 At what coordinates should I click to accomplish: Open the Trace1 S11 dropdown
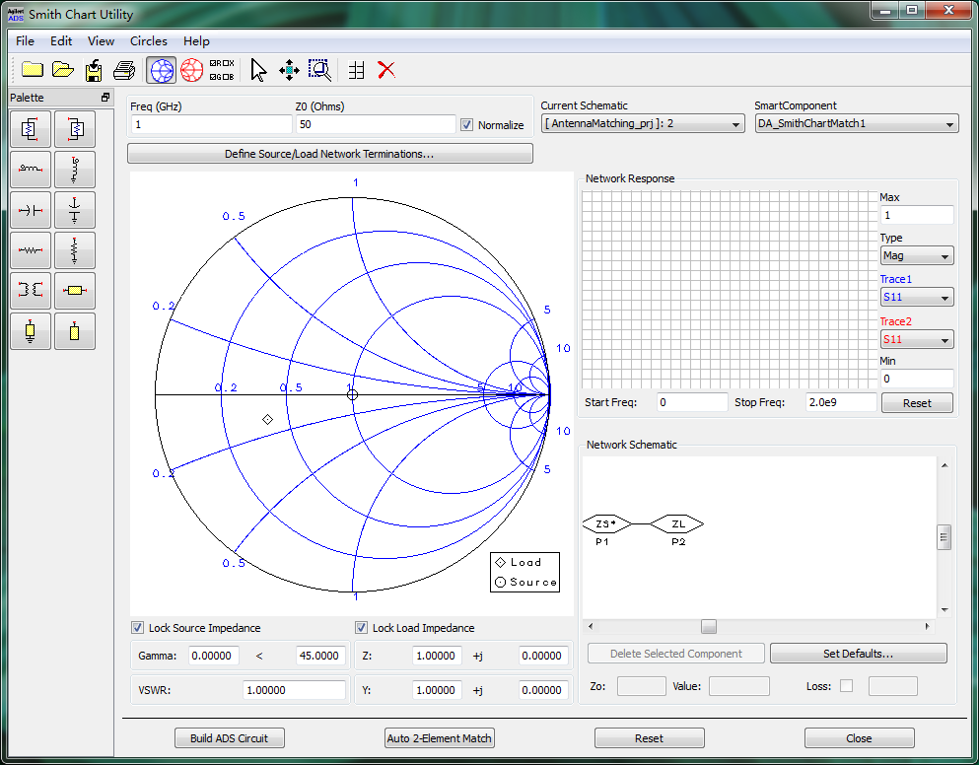coord(917,298)
